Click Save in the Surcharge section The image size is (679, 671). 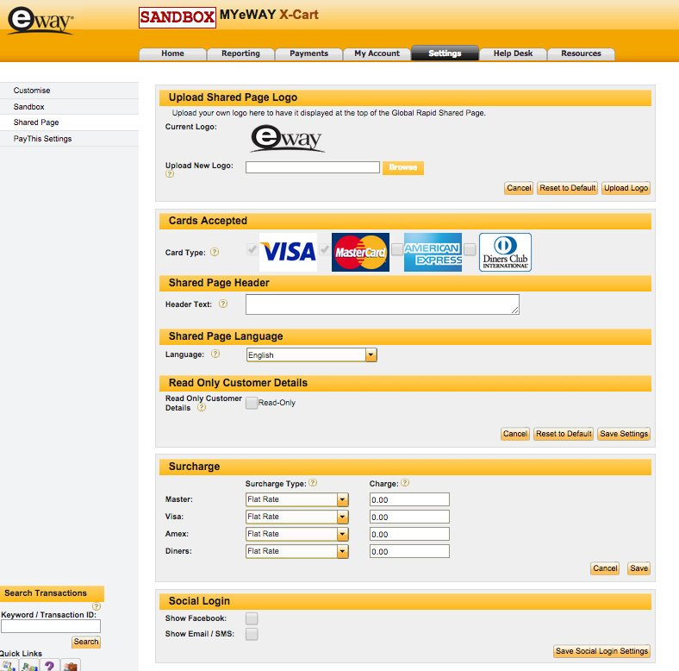tap(639, 568)
